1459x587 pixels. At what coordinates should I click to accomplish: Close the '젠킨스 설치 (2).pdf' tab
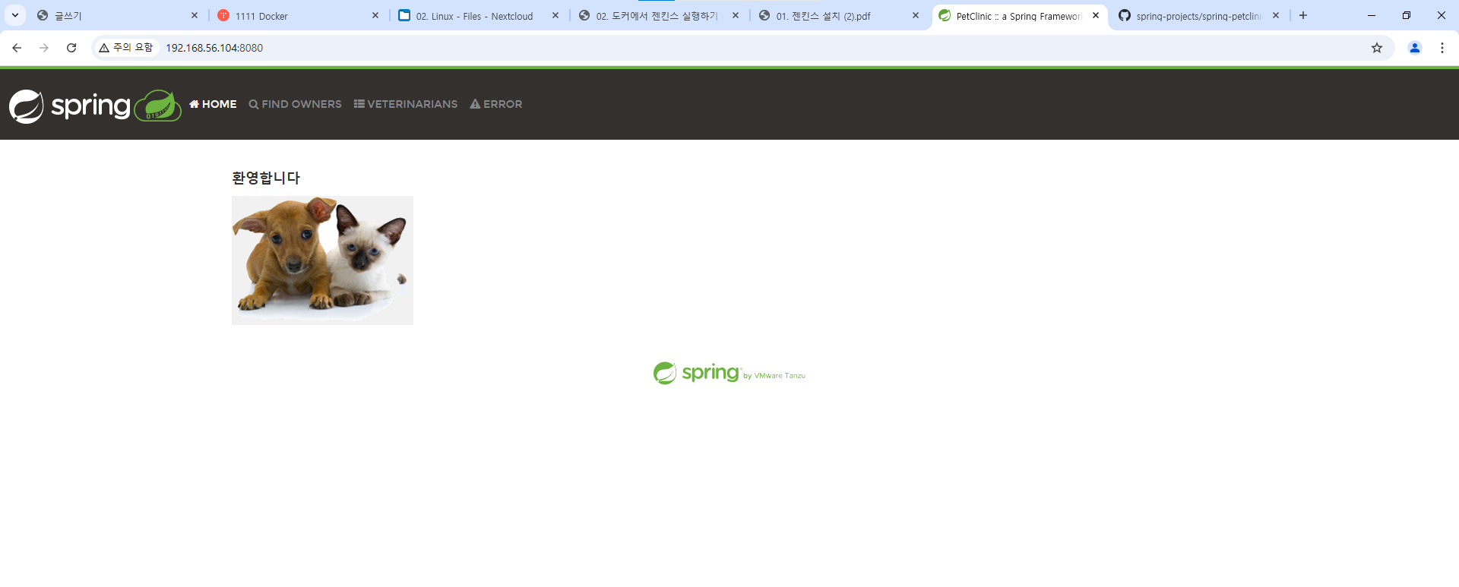tap(916, 15)
